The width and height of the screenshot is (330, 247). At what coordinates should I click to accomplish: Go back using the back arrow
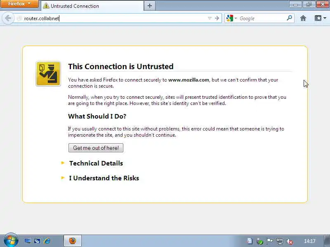pos(8,18)
